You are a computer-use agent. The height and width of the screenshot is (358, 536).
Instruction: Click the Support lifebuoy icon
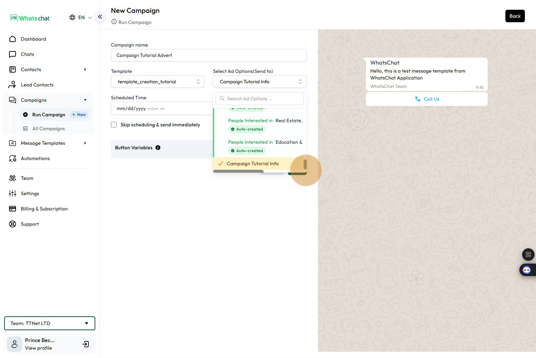tap(13, 224)
